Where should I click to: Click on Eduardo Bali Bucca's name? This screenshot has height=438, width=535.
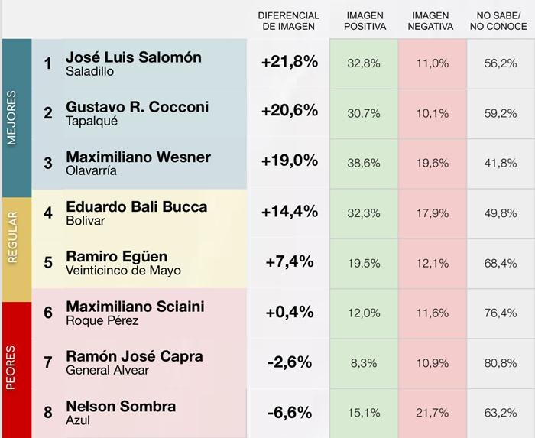(x=136, y=206)
